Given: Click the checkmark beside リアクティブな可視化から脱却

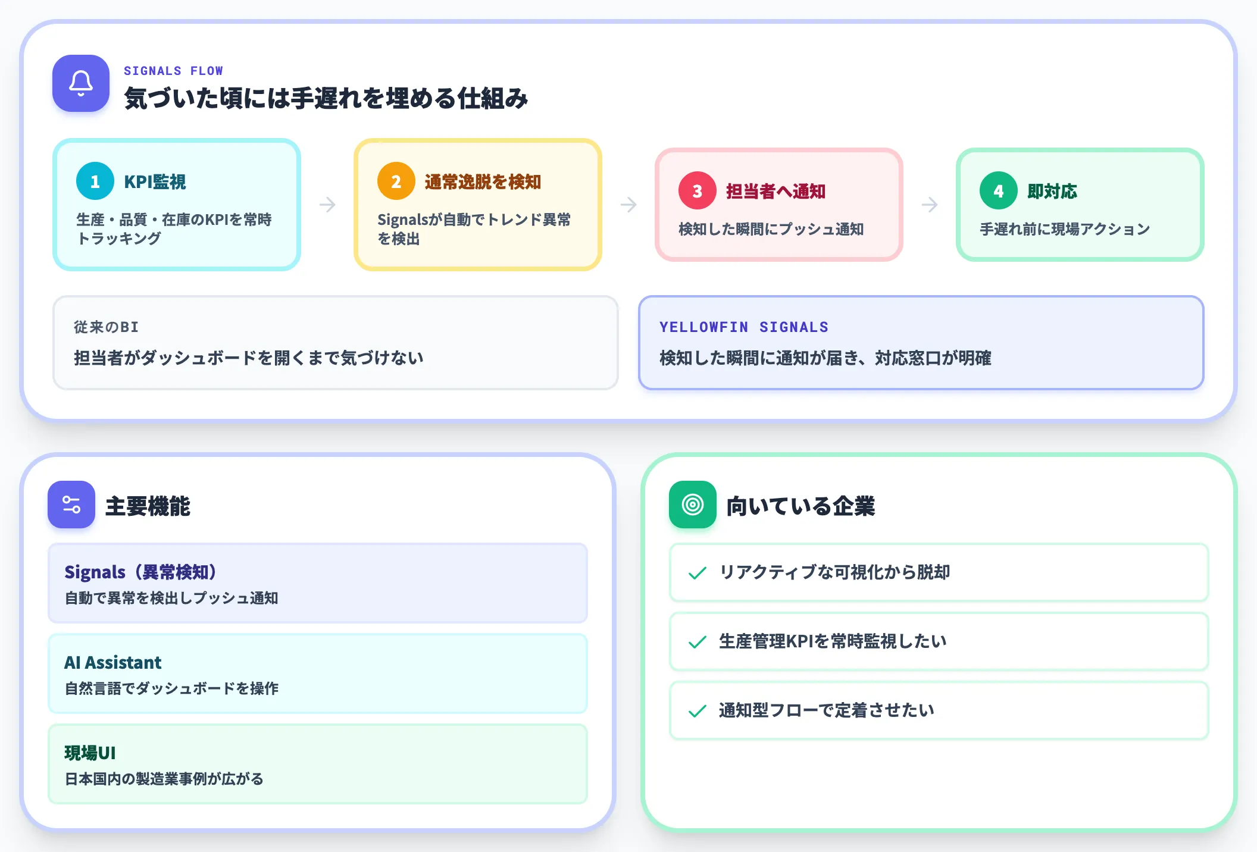Looking at the screenshot, I should click(697, 573).
